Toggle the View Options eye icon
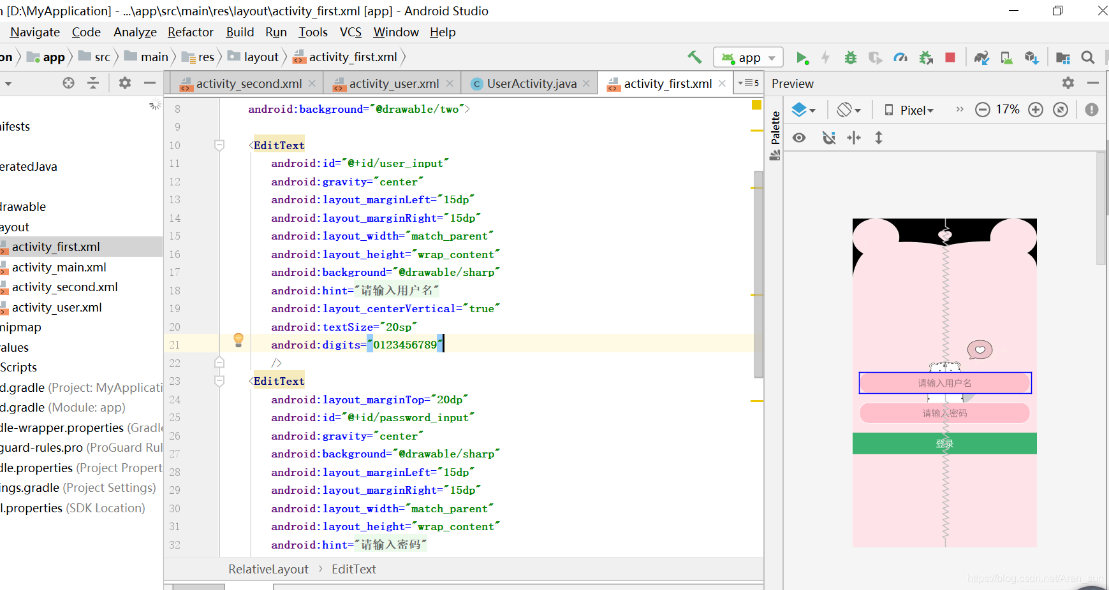Image resolution: width=1109 pixels, height=590 pixels. click(x=799, y=138)
